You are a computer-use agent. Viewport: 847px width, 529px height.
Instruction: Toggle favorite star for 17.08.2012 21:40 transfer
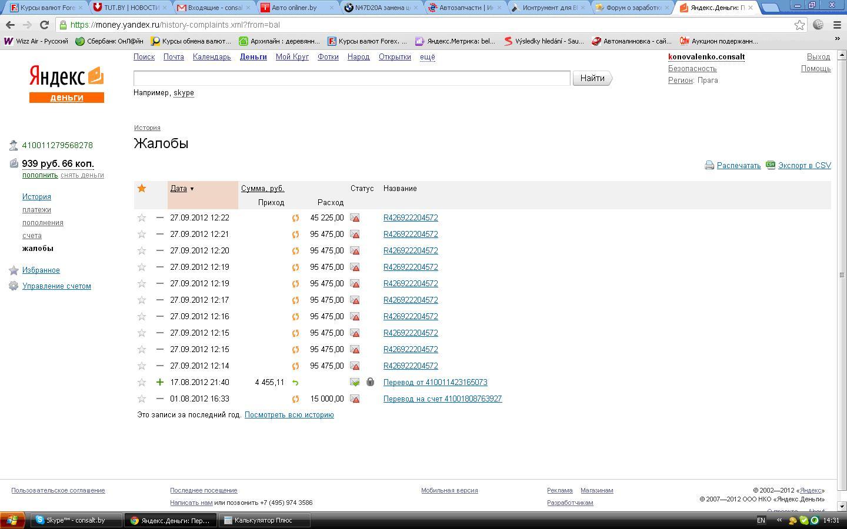[x=142, y=383]
